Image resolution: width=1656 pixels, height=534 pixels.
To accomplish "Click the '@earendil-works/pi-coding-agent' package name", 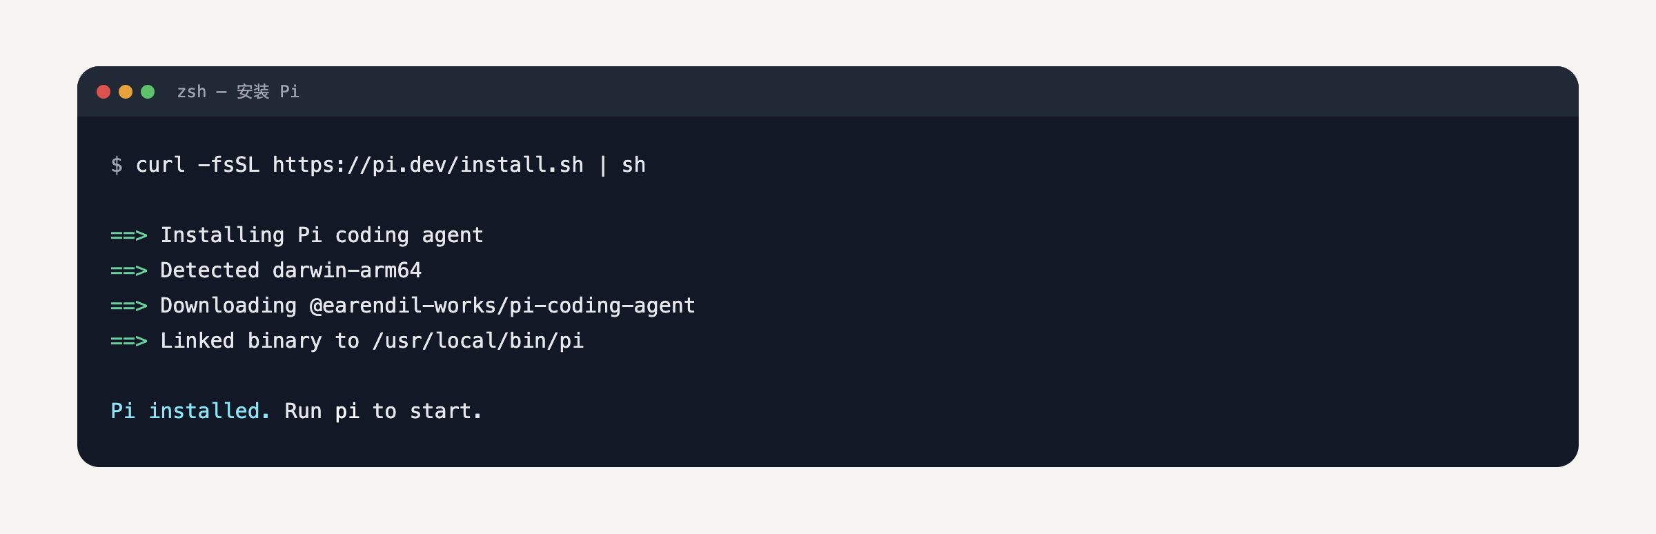I will point(502,306).
